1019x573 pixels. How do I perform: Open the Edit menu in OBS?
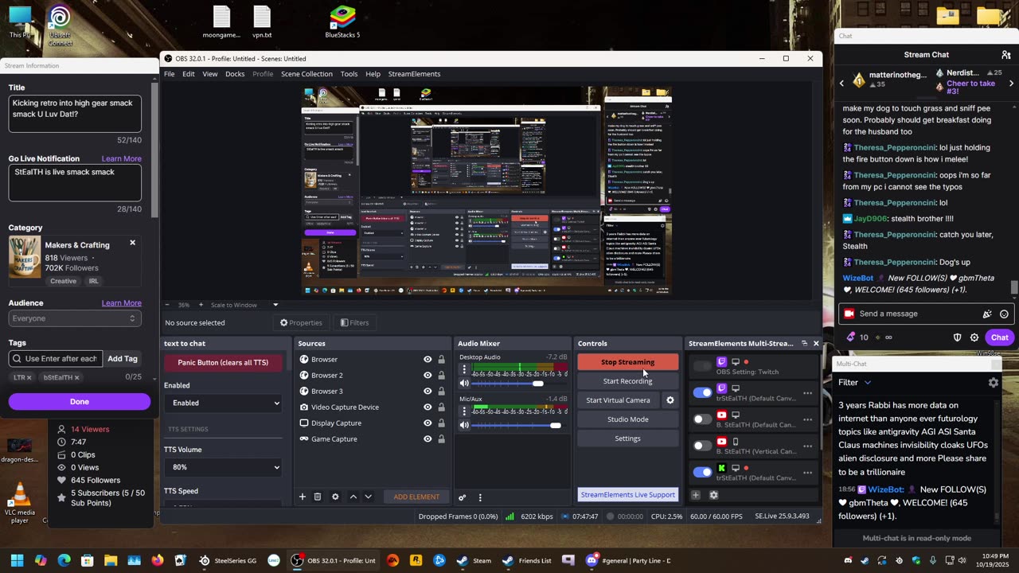188,74
